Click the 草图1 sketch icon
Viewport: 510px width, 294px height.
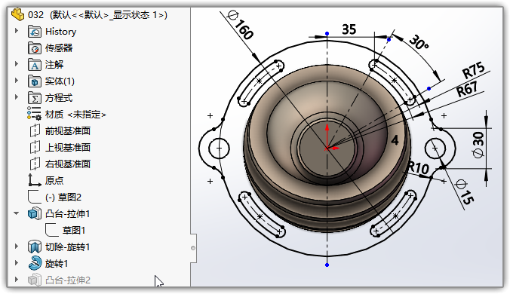[52, 230]
